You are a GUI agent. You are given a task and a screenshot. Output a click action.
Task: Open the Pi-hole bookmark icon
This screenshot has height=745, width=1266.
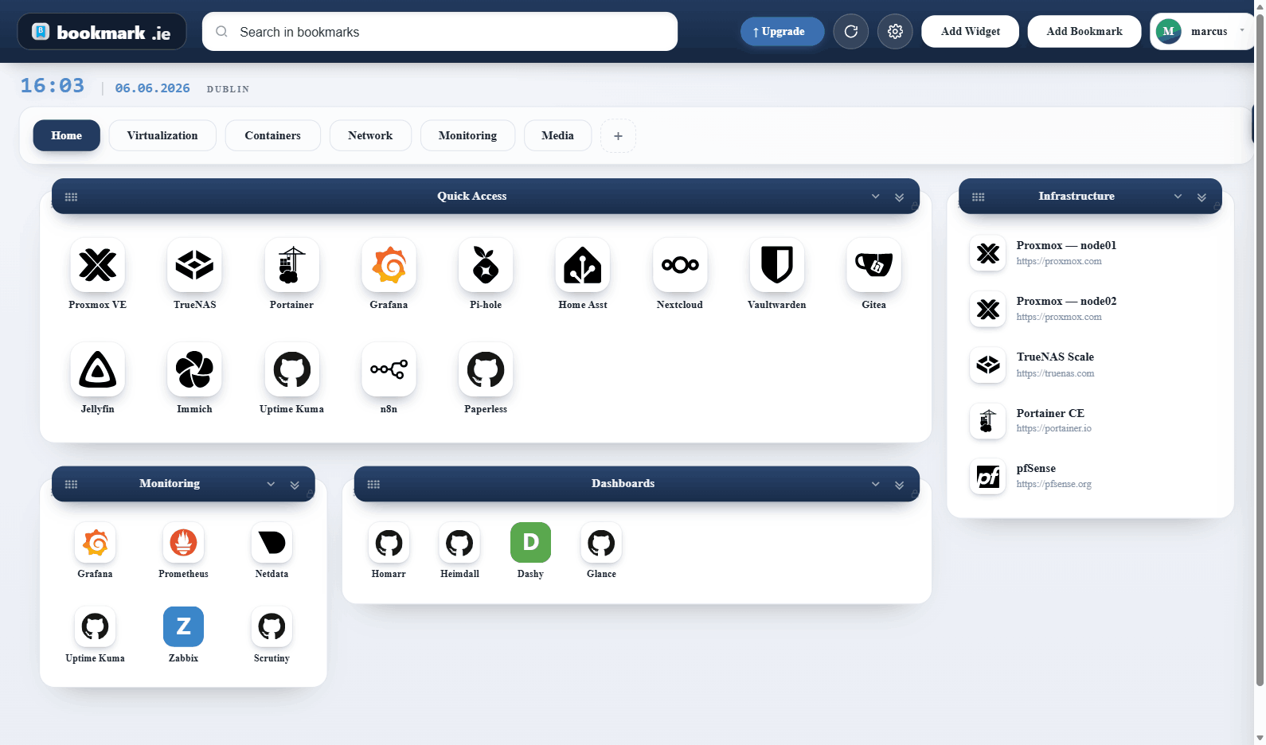click(x=486, y=265)
